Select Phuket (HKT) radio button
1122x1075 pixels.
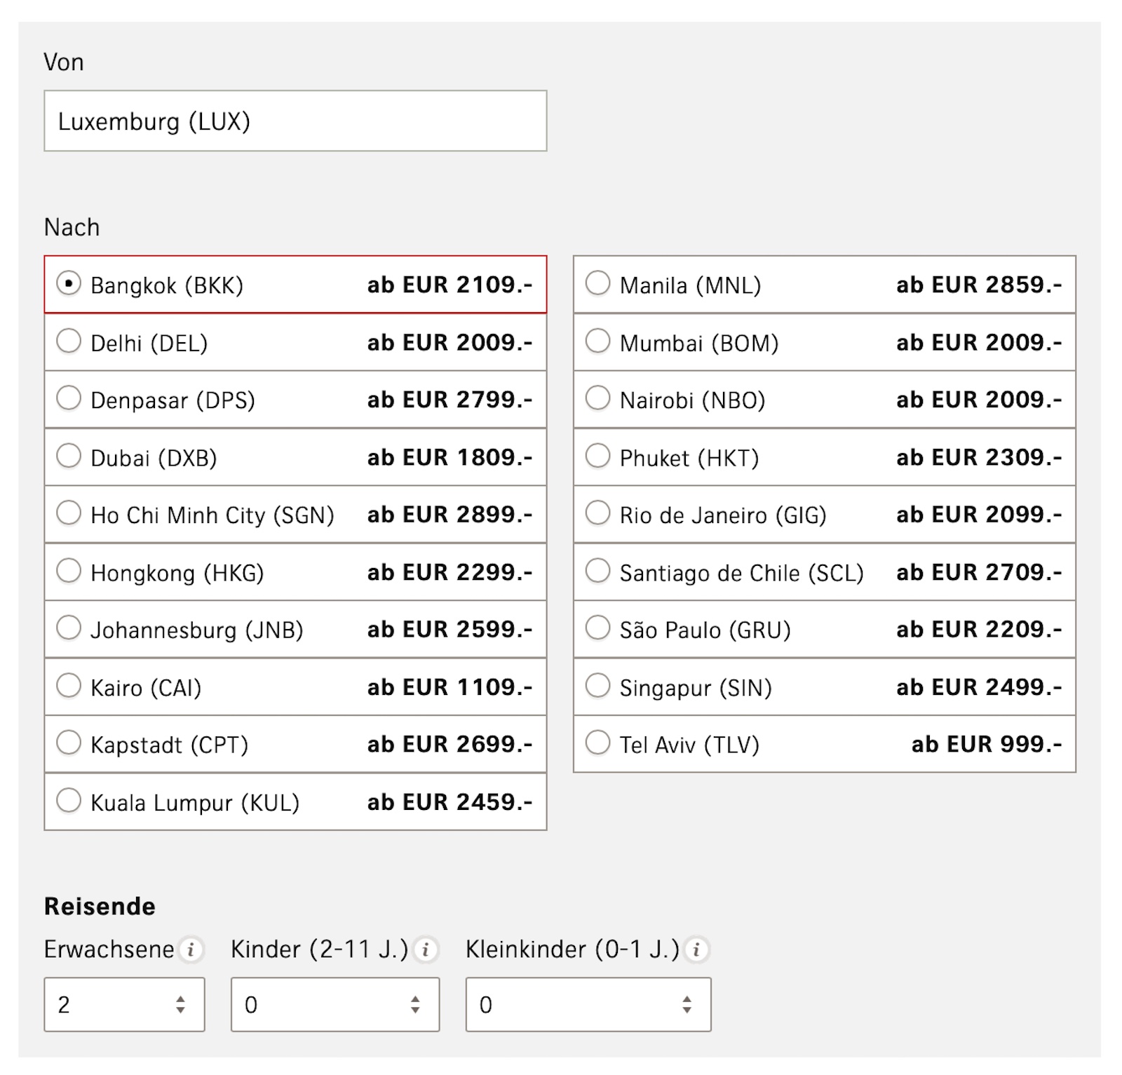pyautogui.click(x=597, y=456)
